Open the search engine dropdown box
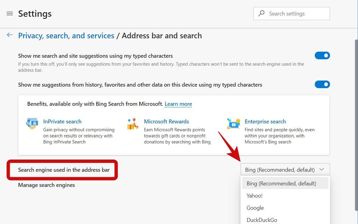 click(x=285, y=170)
